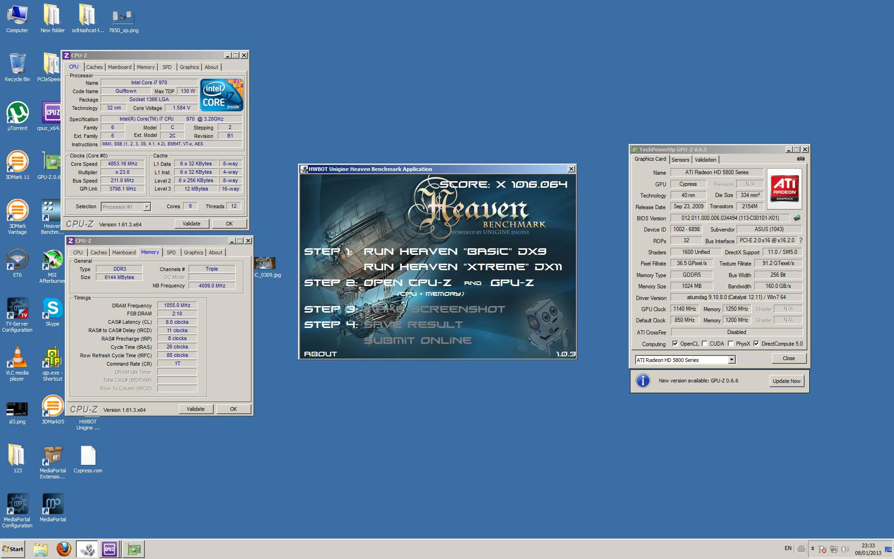This screenshot has width=894, height=559.
Task: Close the HWBOT Heaven Benchmark window
Action: pyautogui.click(x=571, y=169)
